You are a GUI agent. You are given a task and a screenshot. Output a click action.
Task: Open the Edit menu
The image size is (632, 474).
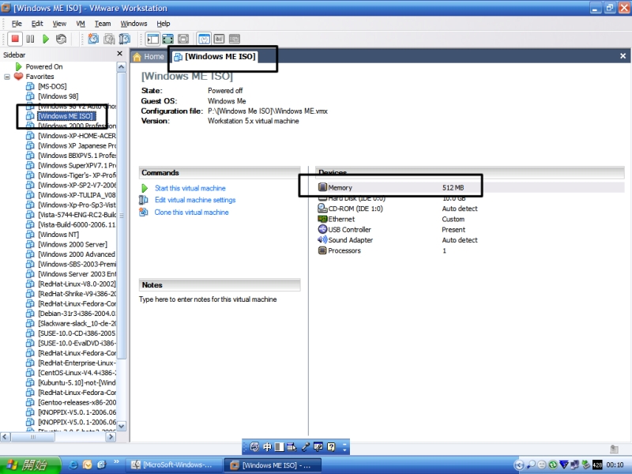[x=37, y=24]
